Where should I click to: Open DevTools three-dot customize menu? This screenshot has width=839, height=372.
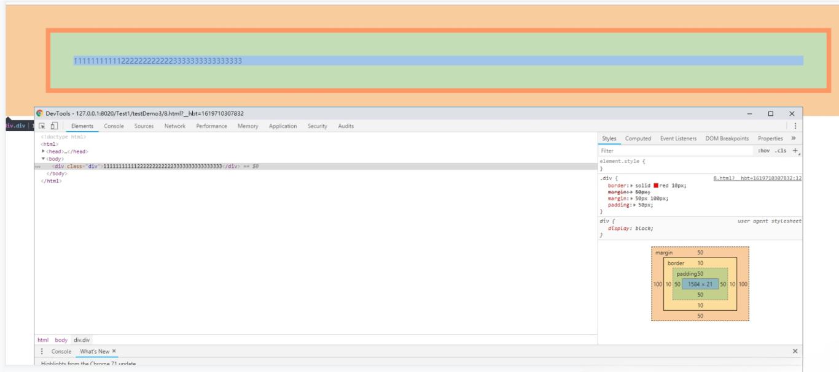point(795,126)
